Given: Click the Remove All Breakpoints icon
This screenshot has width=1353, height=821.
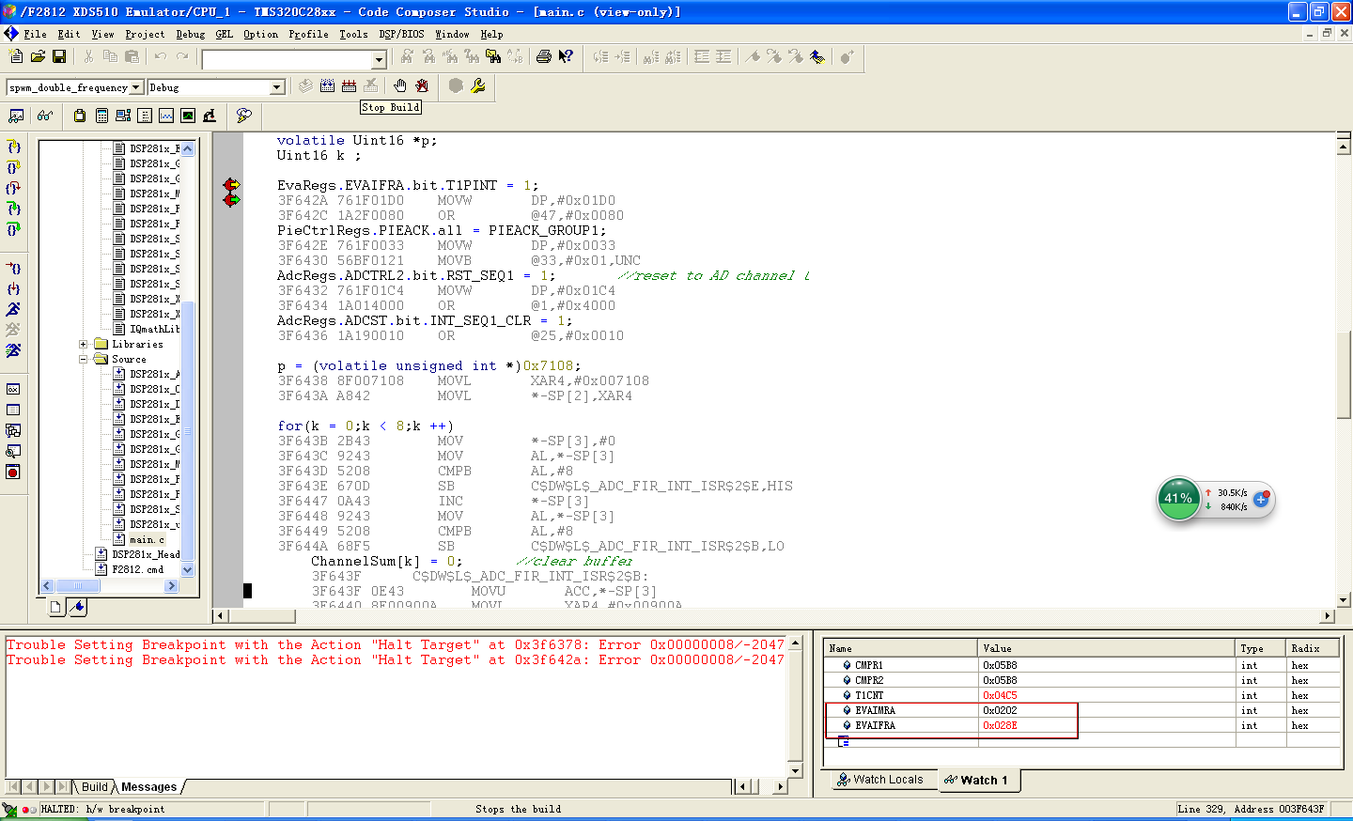Looking at the screenshot, I should coord(422,86).
